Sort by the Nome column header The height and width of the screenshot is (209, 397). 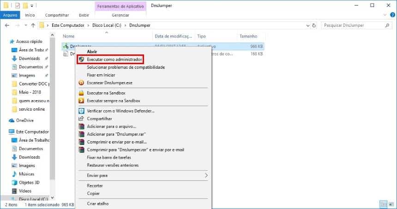[x=69, y=36]
